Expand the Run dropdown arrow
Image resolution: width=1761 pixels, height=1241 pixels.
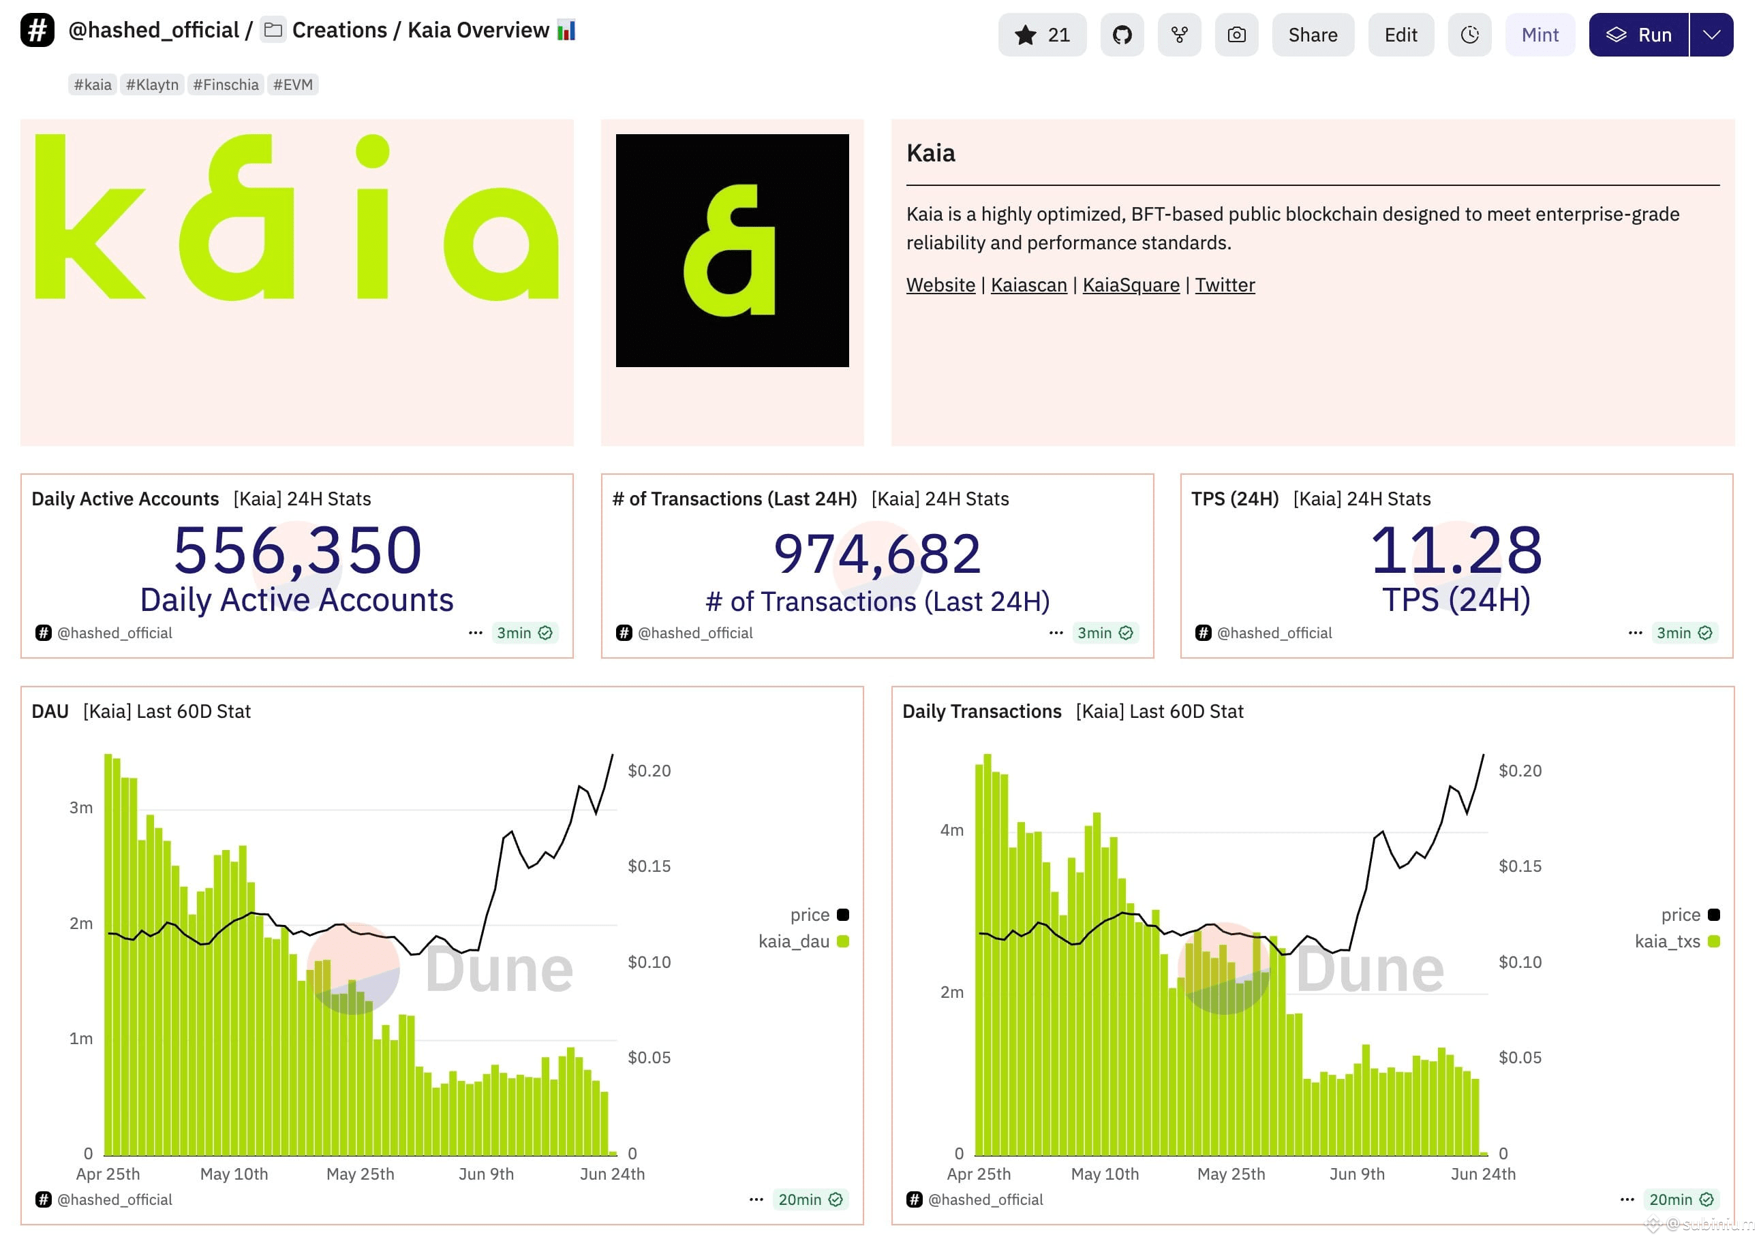(x=1712, y=35)
